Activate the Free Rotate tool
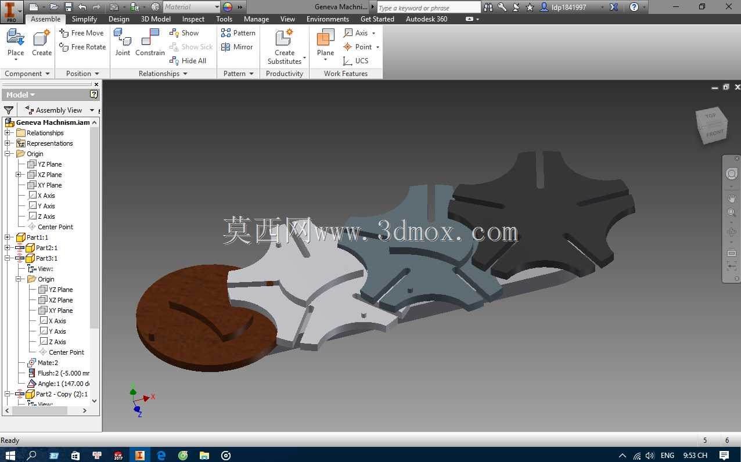 click(83, 47)
